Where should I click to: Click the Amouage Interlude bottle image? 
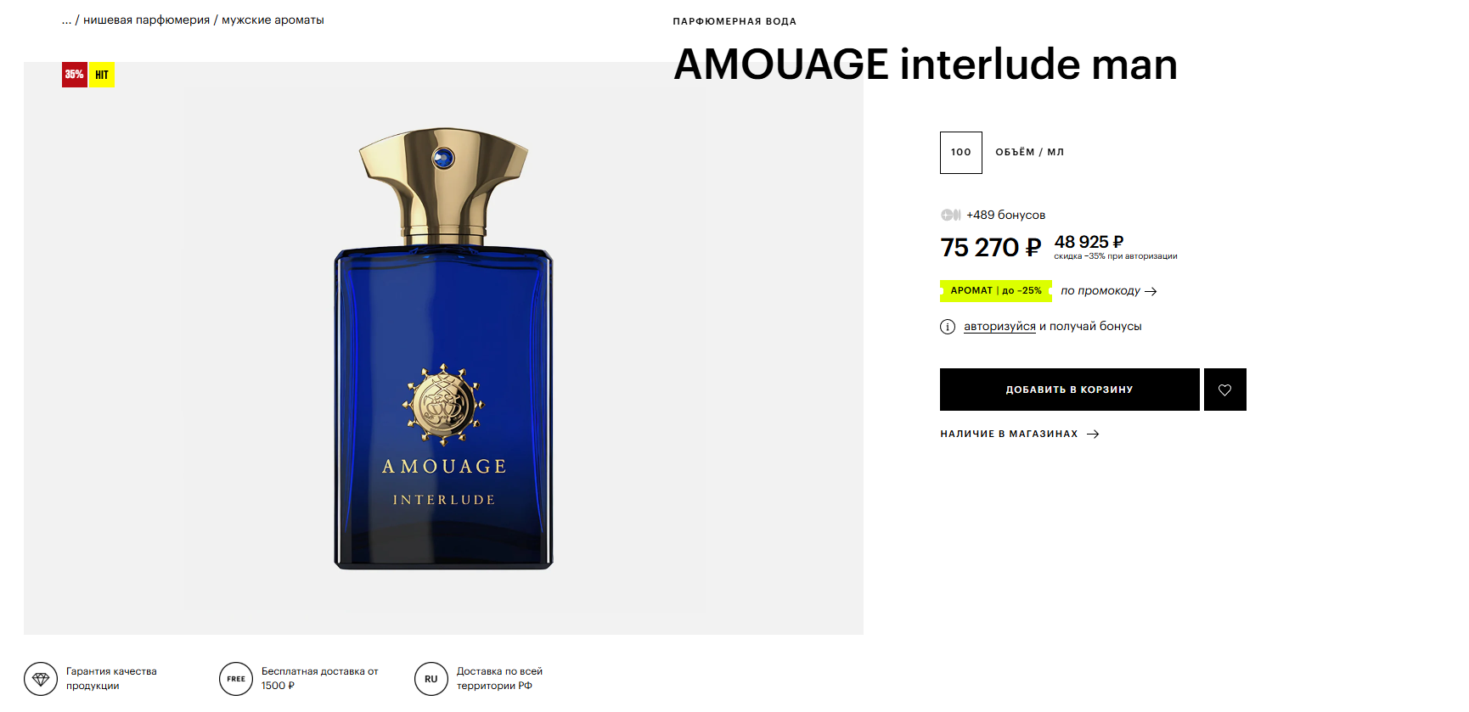point(443,348)
